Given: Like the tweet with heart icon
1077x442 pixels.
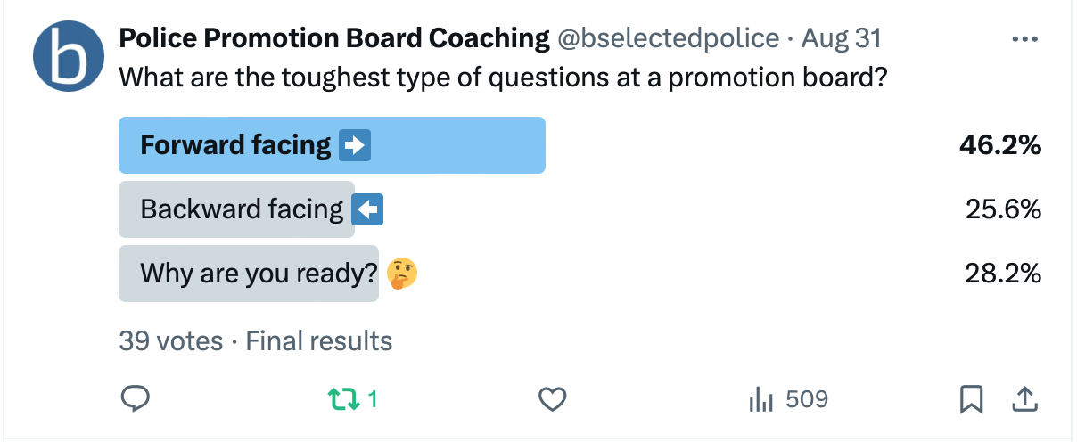Looking at the screenshot, I should pos(553,399).
